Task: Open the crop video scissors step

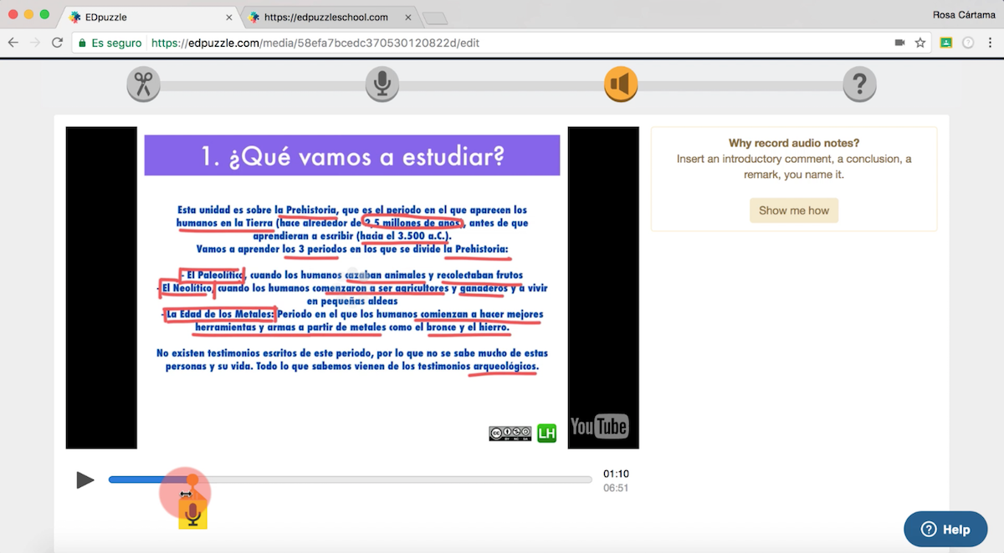Action: (x=144, y=84)
